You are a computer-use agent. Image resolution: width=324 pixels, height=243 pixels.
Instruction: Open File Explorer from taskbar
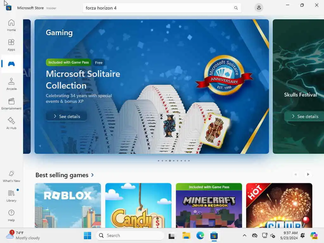tap(186, 235)
